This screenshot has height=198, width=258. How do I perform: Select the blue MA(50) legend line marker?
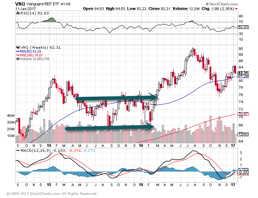point(18,51)
